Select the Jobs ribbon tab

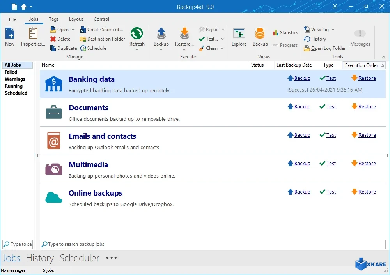point(34,19)
